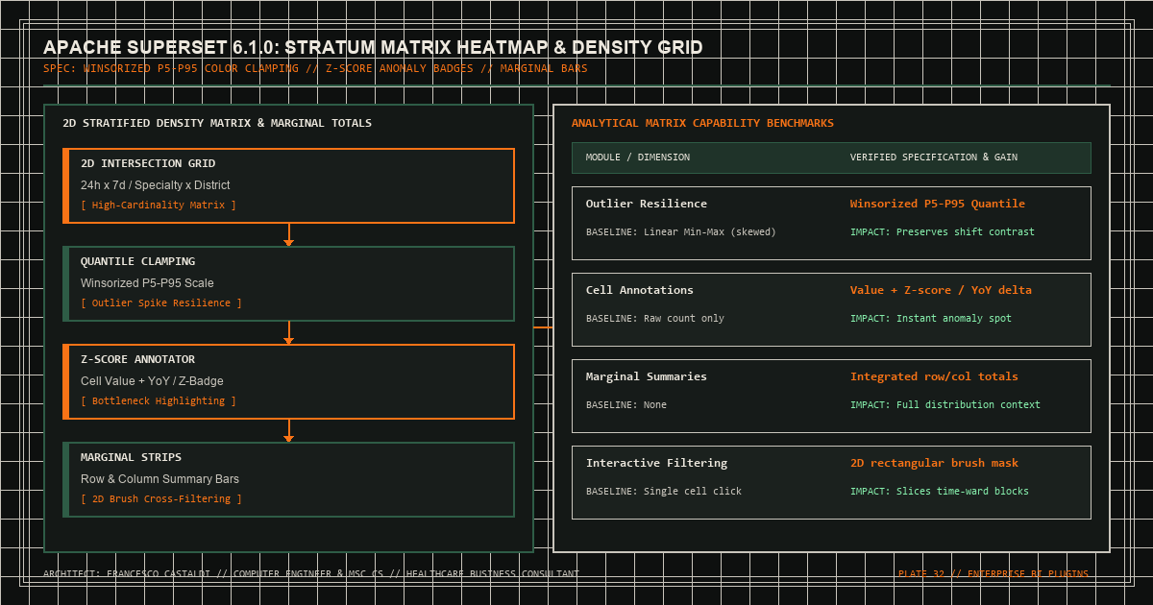Image resolution: width=1153 pixels, height=605 pixels.
Task: Click 'BASELINE: Linear Min-Max (skewed)' text
Action: (x=681, y=232)
